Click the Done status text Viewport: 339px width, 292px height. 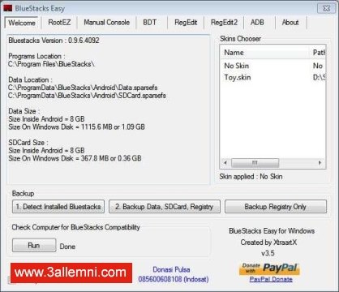pos(67,247)
